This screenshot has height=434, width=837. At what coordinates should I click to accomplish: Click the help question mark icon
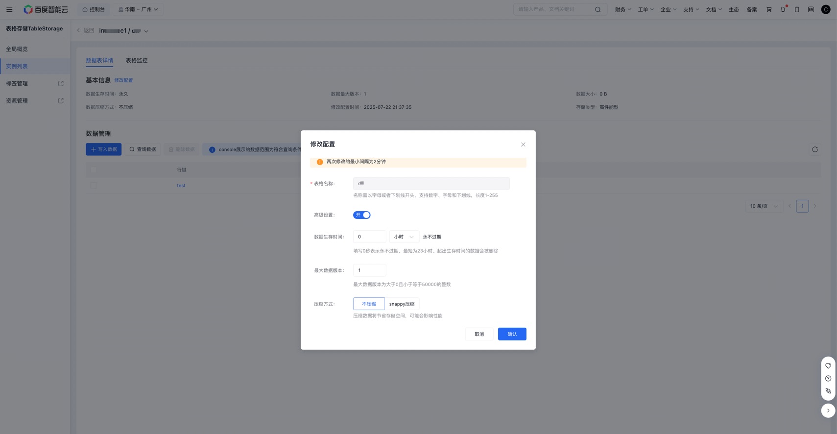(828, 379)
